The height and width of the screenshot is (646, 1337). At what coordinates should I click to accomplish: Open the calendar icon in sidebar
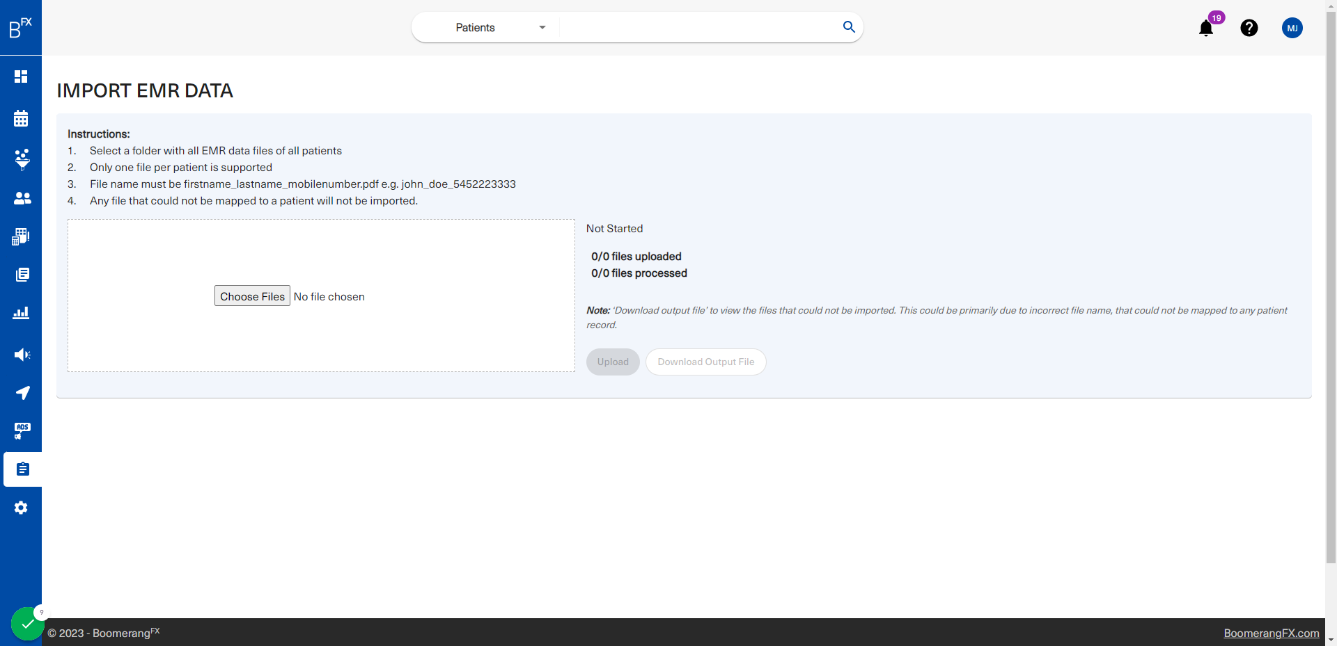point(21,118)
